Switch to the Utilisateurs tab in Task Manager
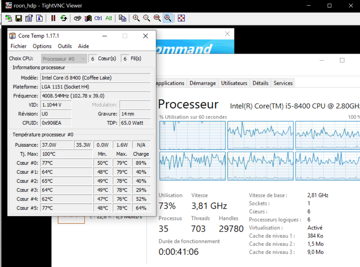The image size is (360, 267). (234, 83)
